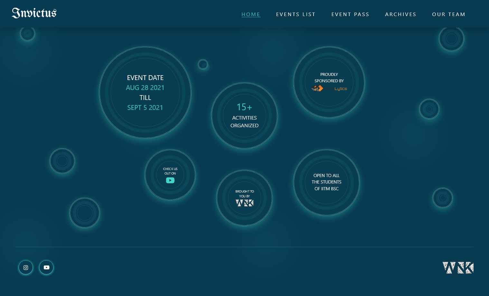Click the Instagram icon in the footer

pos(26,267)
